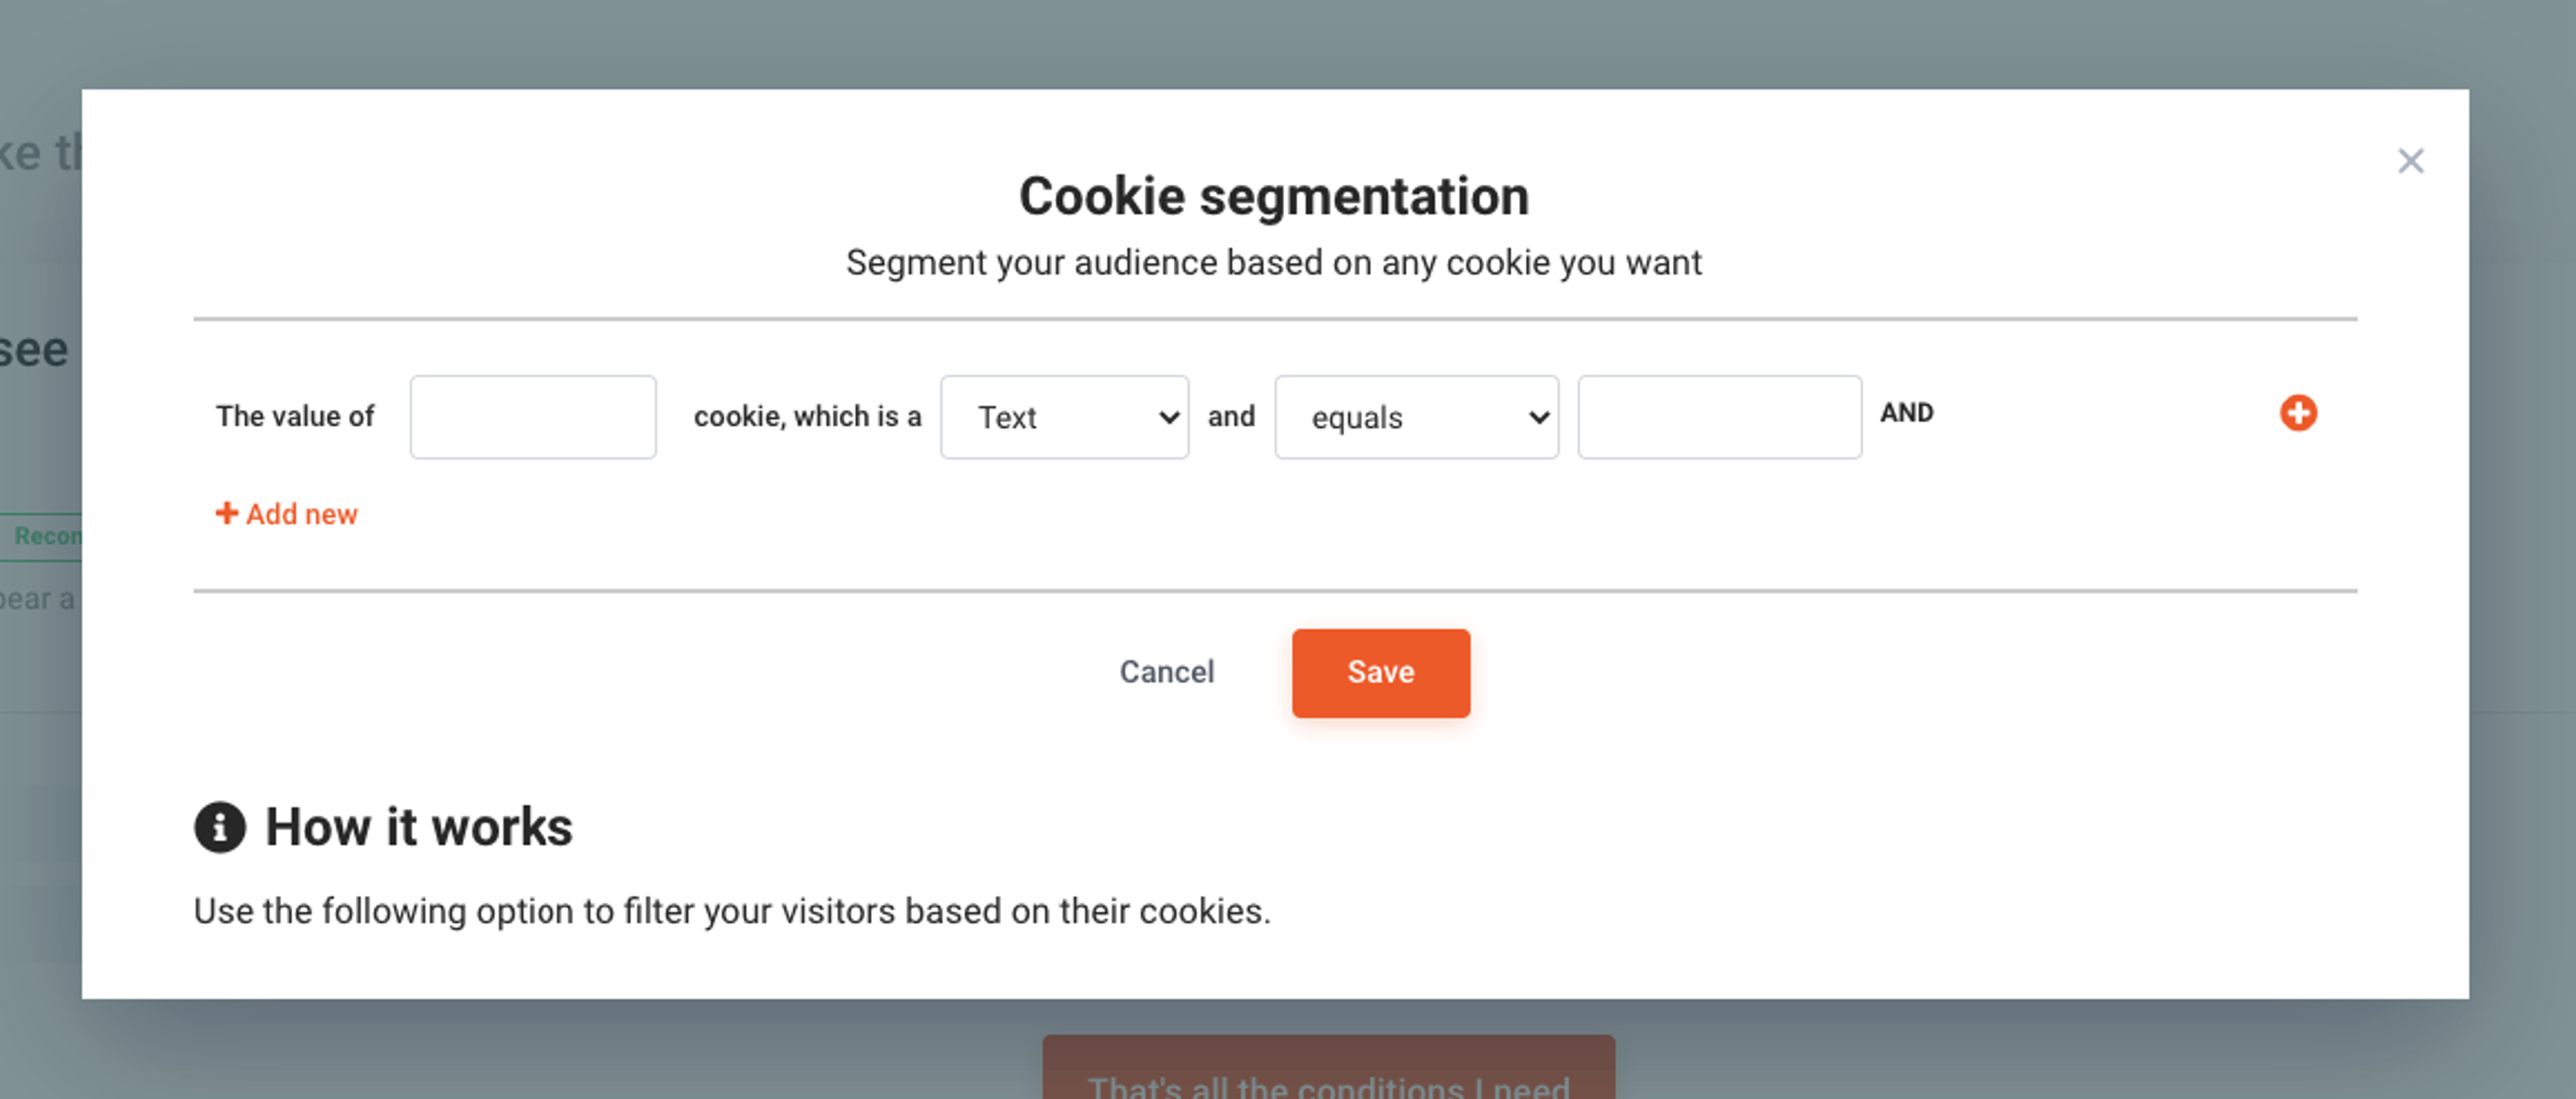
Task: Select the AND label after value field
Action: click(1906, 412)
